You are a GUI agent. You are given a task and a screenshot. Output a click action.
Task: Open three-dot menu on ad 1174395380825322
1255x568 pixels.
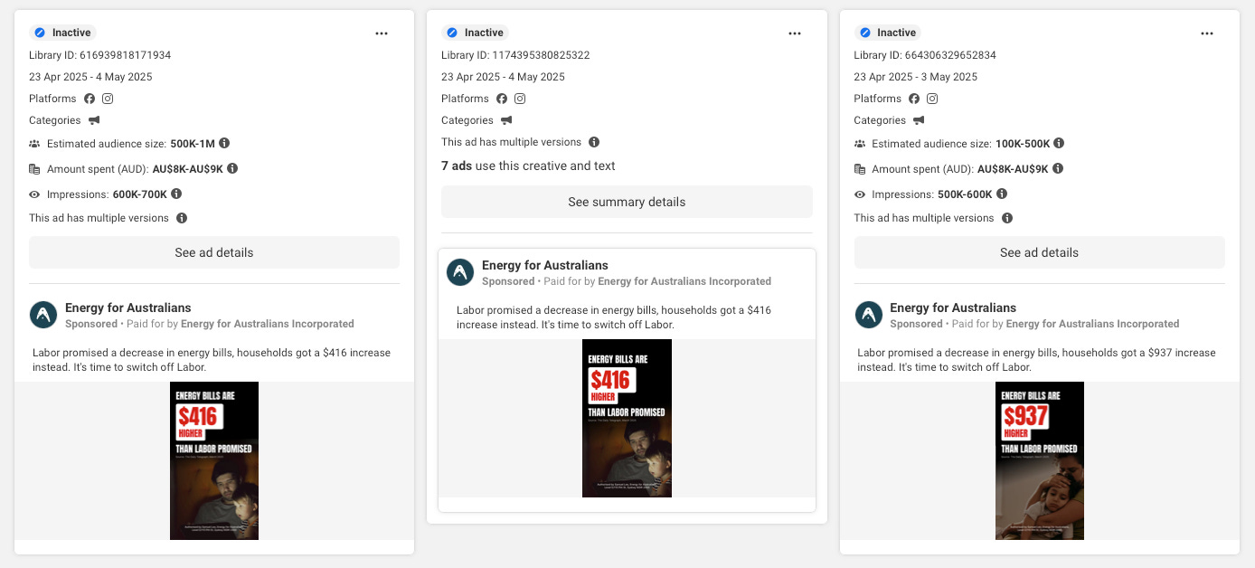(795, 33)
